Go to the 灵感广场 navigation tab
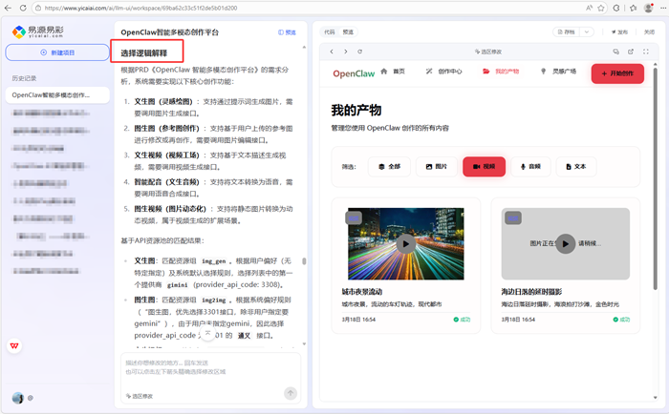669x414 pixels. 558,72
